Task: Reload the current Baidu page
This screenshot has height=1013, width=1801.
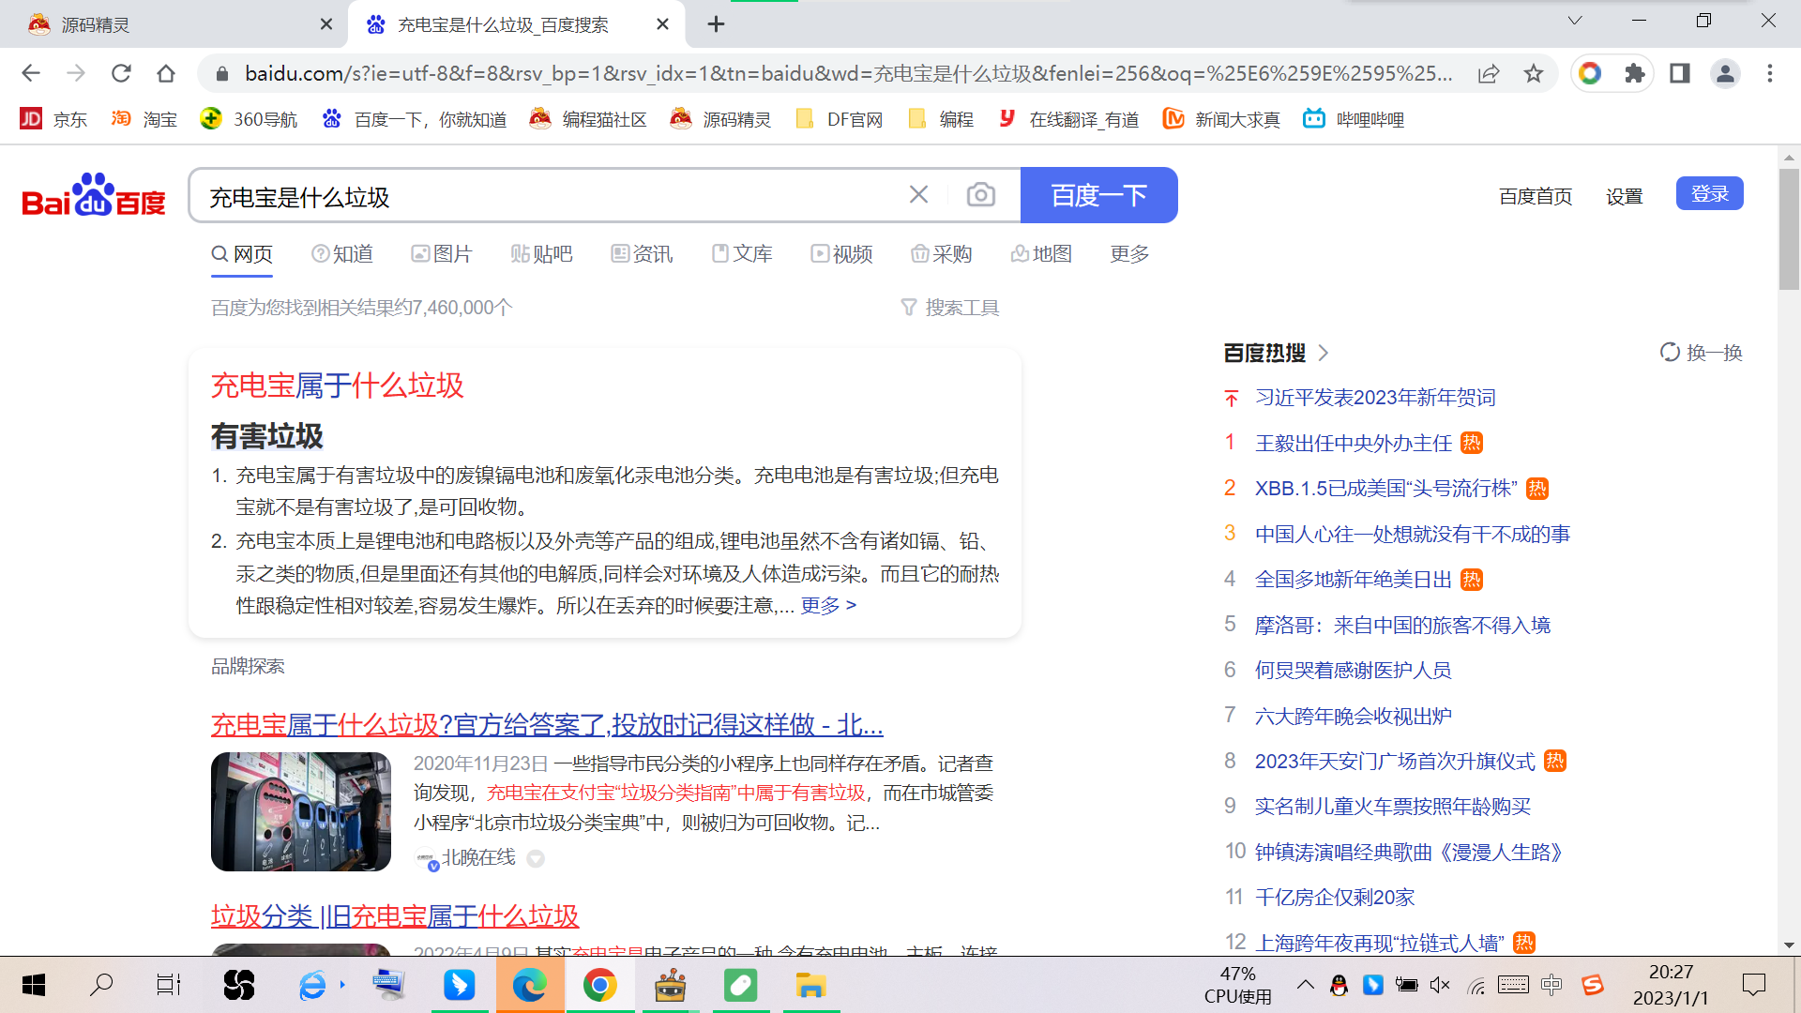Action: point(121,73)
